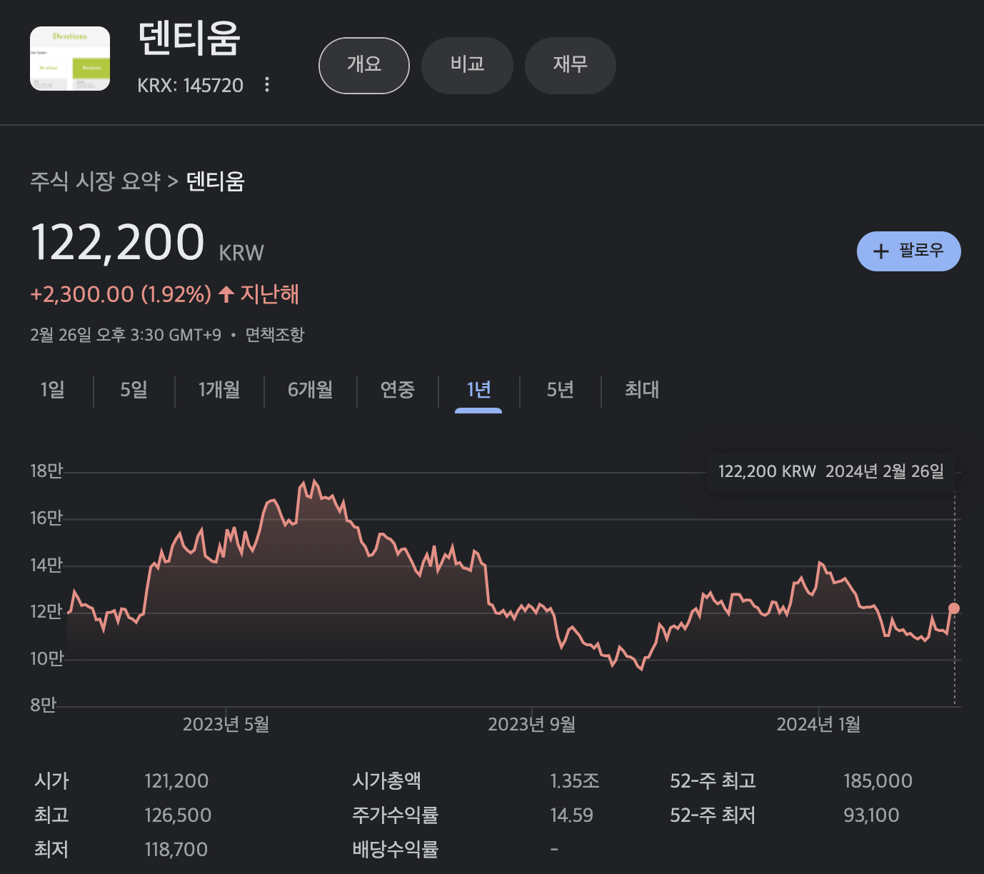The width and height of the screenshot is (984, 874).
Task: Click the timestamp 2월 26일 오후 3:30 GMT+9
Action: click(x=126, y=335)
